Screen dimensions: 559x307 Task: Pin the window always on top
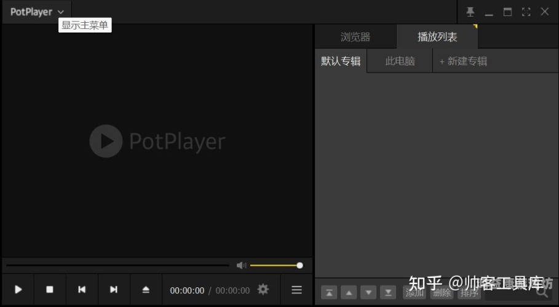pyautogui.click(x=470, y=12)
